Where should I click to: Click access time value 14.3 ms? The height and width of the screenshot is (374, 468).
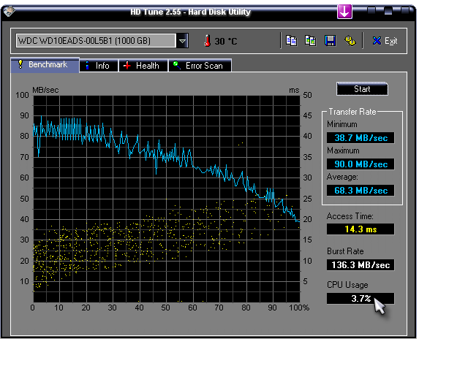361,229
